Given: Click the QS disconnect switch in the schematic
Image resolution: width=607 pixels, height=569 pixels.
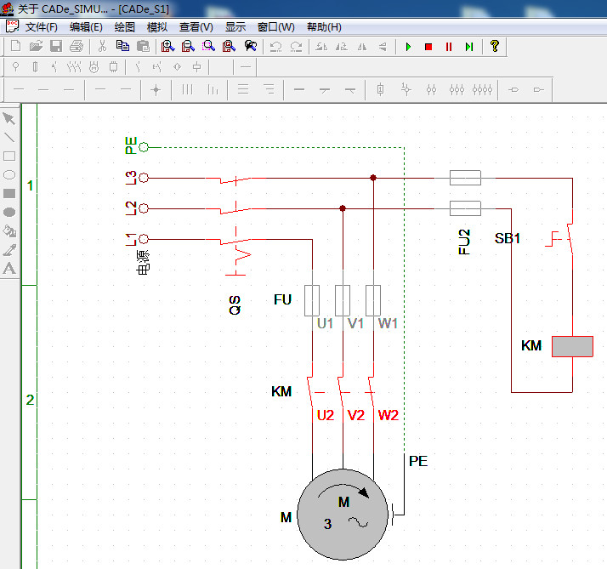Looking at the screenshot, I should 235,225.
